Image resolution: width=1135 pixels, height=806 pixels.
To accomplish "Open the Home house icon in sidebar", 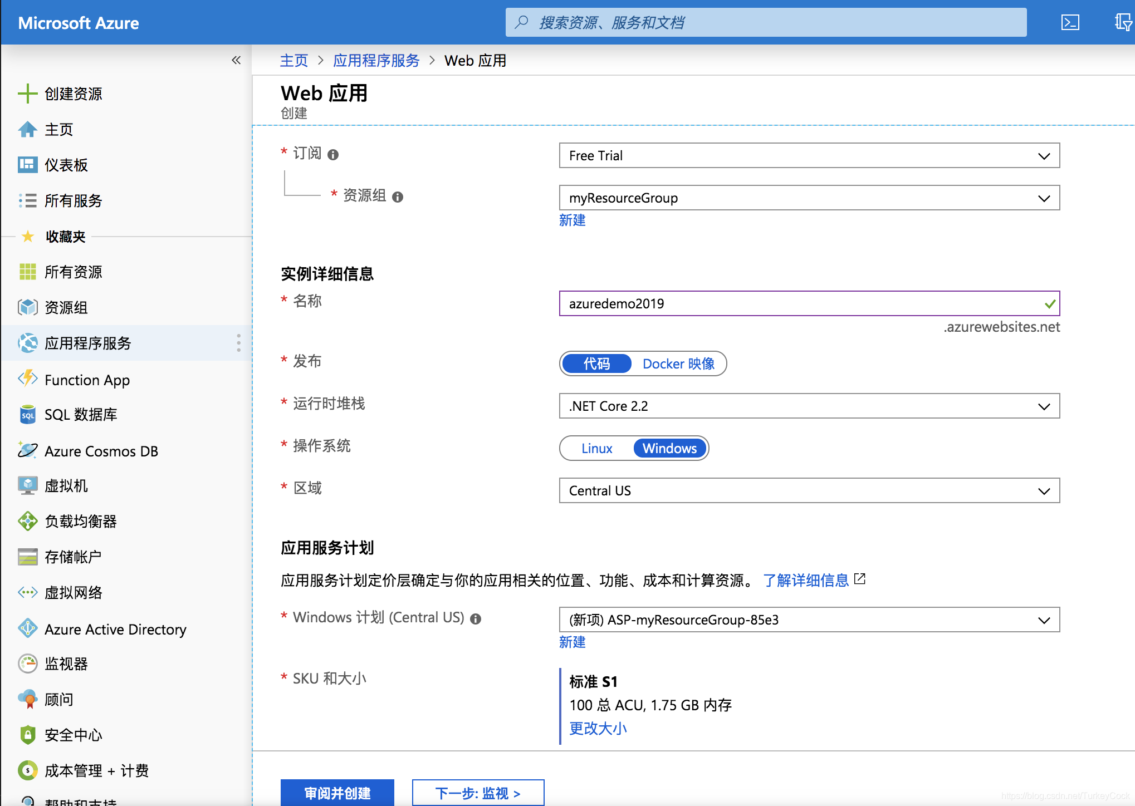I will (27, 129).
